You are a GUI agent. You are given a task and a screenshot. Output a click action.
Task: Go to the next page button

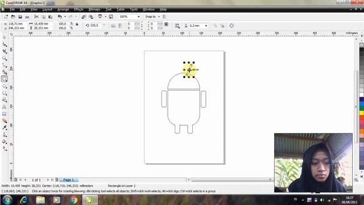(48, 180)
